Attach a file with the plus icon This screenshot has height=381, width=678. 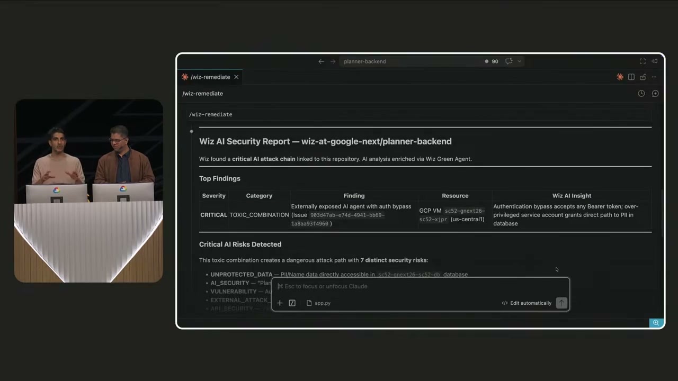pos(280,303)
